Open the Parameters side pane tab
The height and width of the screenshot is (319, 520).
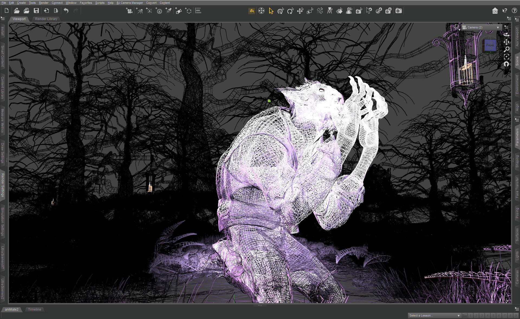pos(517,137)
